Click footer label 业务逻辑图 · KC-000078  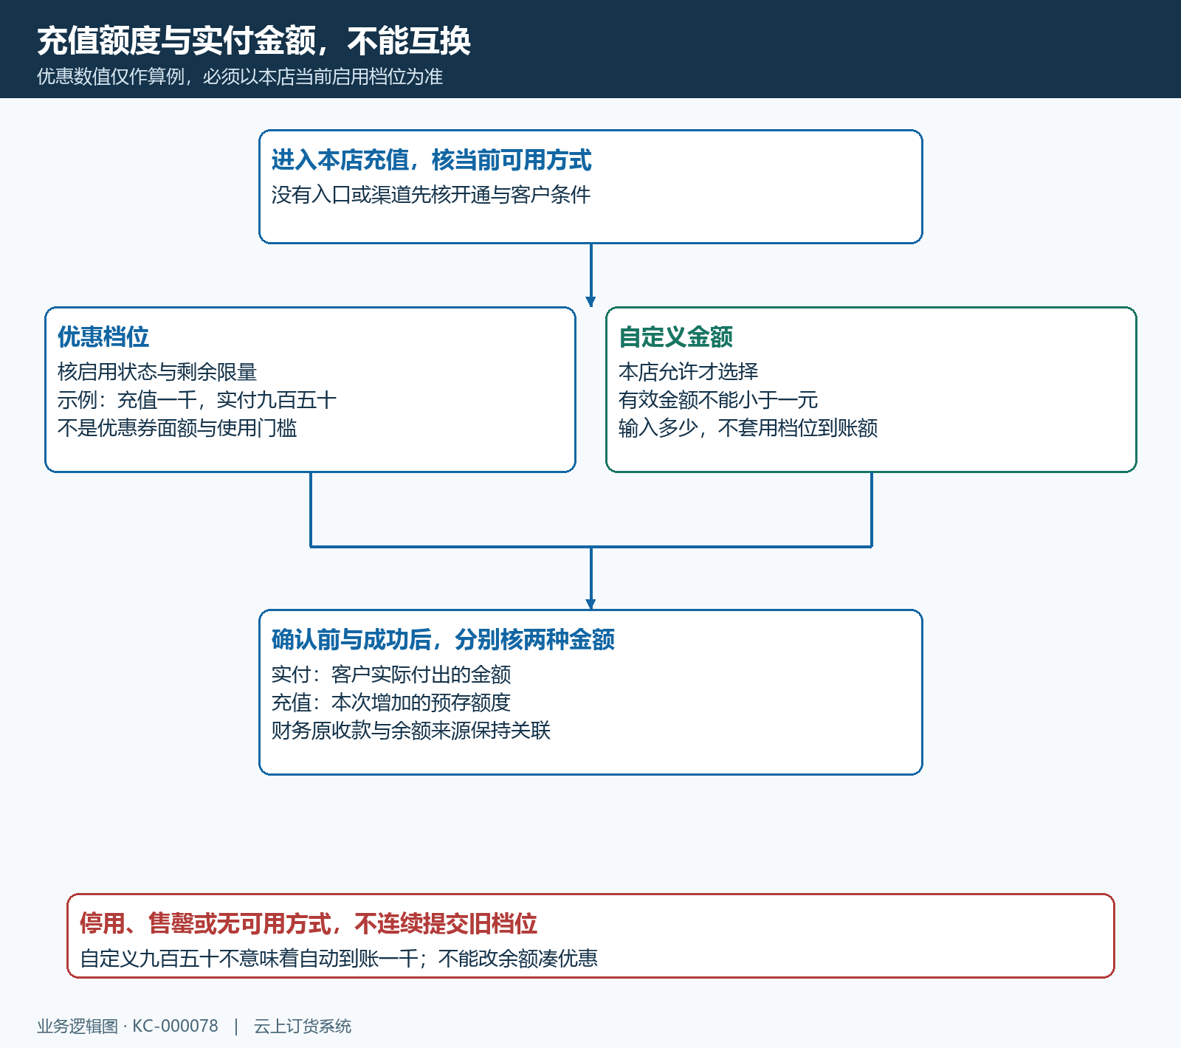coord(128,1027)
